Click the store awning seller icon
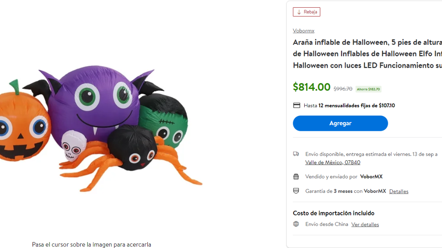 pyautogui.click(x=296, y=176)
